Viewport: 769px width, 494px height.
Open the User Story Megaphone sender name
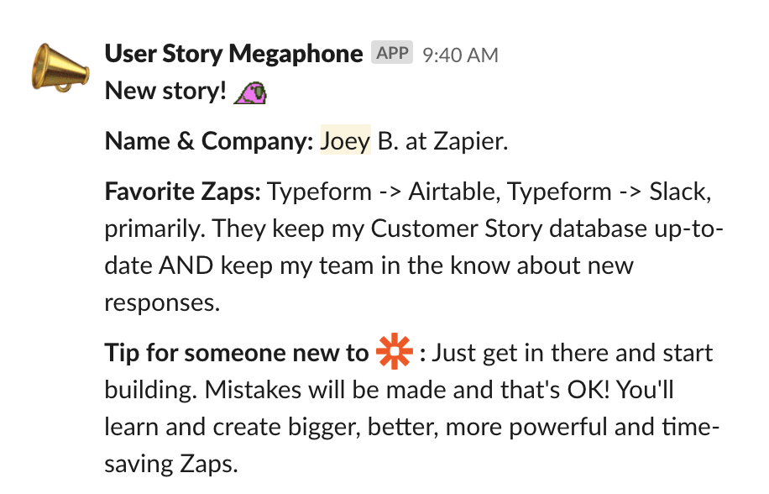coord(233,55)
